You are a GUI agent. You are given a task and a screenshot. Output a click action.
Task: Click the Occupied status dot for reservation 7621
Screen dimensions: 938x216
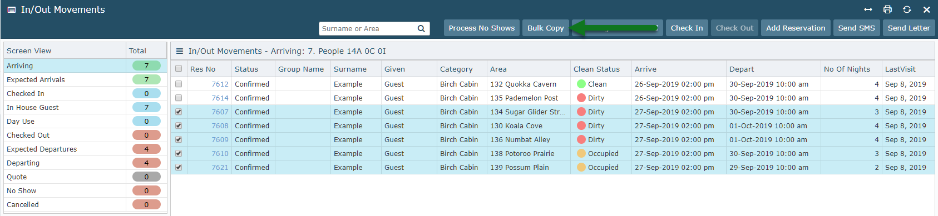[x=581, y=167]
